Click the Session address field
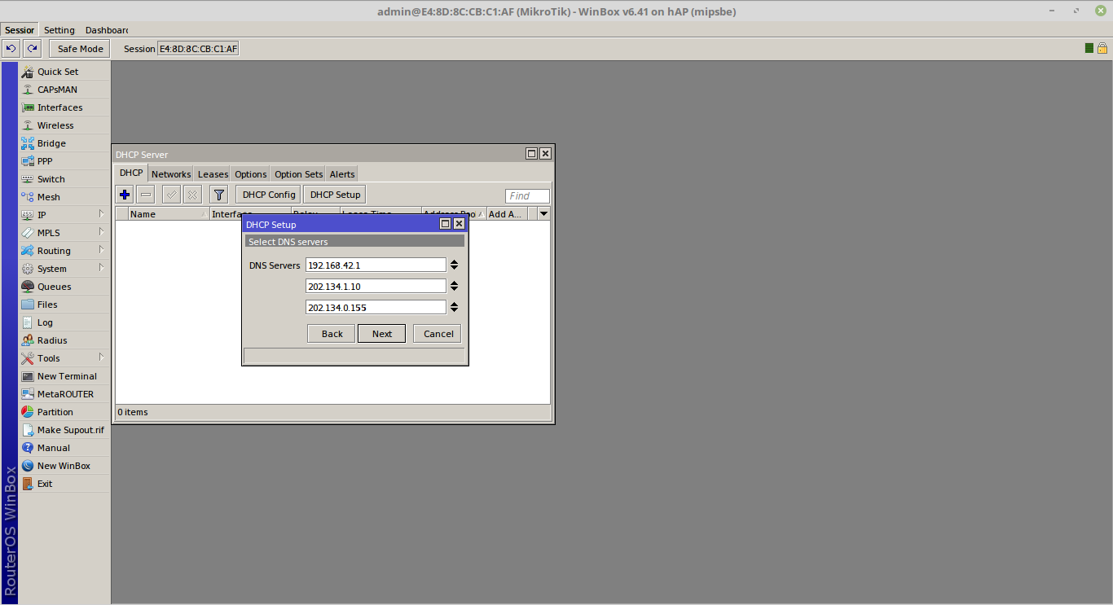 tap(198, 49)
